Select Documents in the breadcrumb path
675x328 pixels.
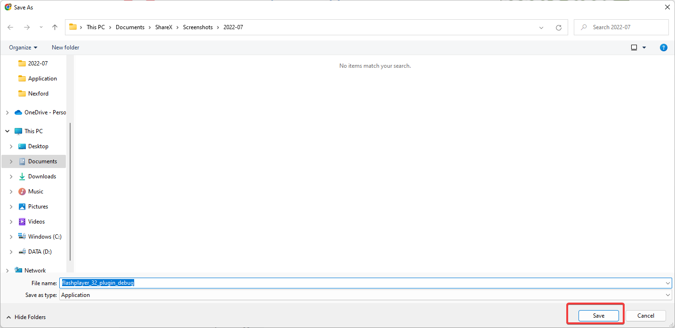(130, 27)
